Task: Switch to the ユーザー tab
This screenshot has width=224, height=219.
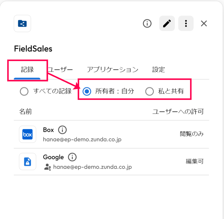Action: pos(60,70)
